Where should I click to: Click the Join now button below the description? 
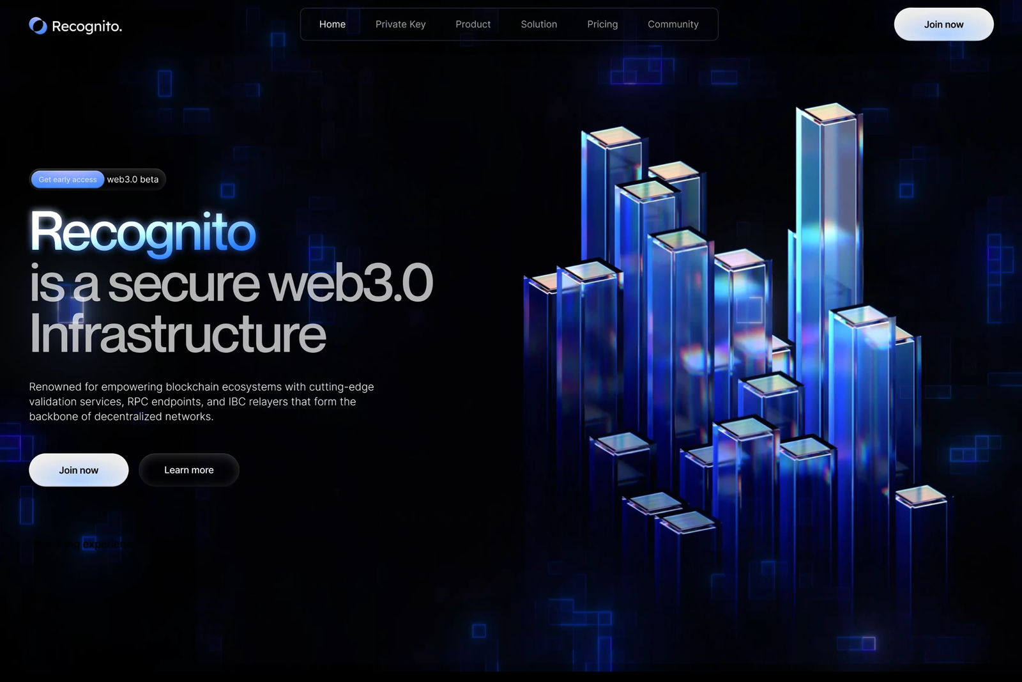click(x=79, y=470)
